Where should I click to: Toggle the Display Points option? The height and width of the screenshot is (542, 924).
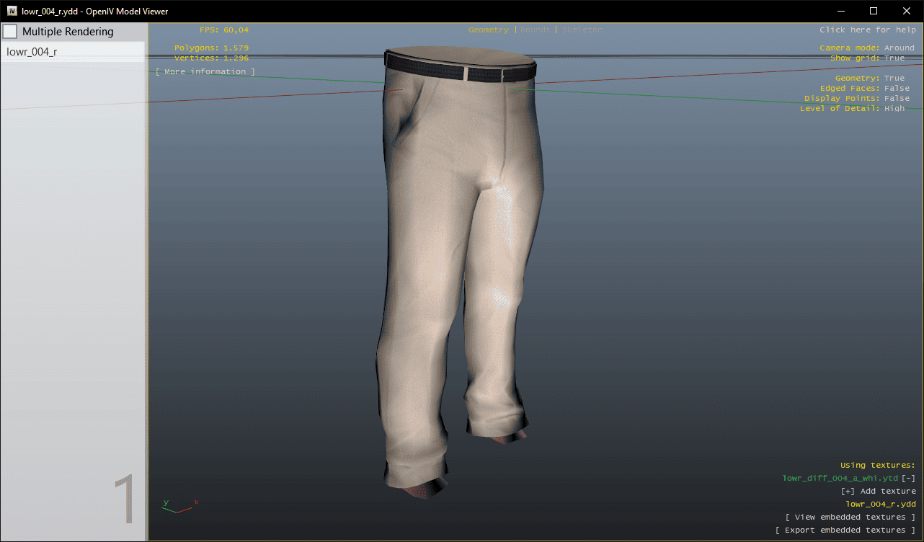[x=897, y=98]
